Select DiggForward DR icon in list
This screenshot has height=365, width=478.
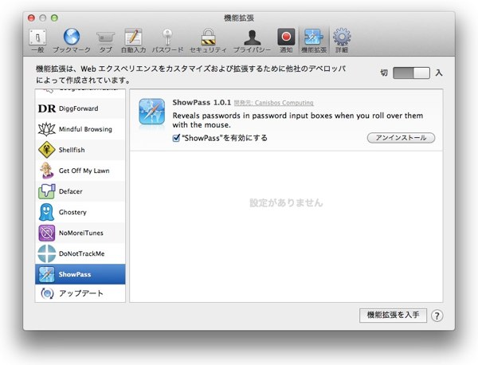click(47, 108)
